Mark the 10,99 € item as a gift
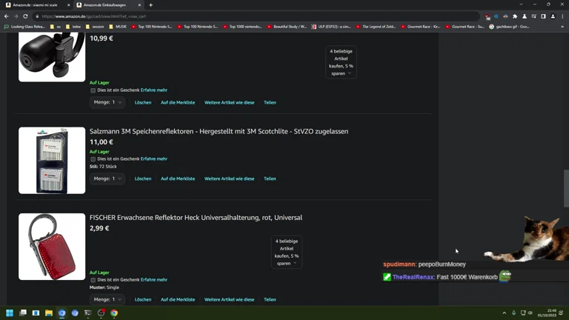Image resolution: width=569 pixels, height=320 pixels. pos(93,90)
